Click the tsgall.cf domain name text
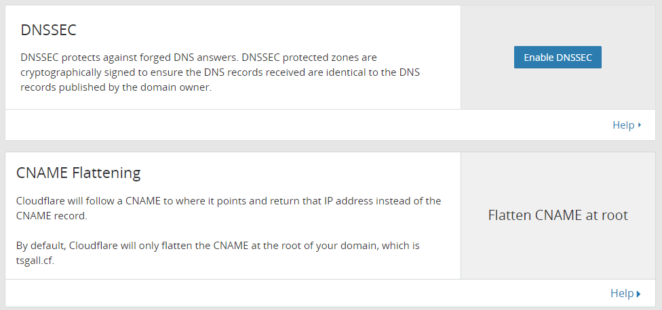The width and height of the screenshot is (662, 310). click(35, 261)
